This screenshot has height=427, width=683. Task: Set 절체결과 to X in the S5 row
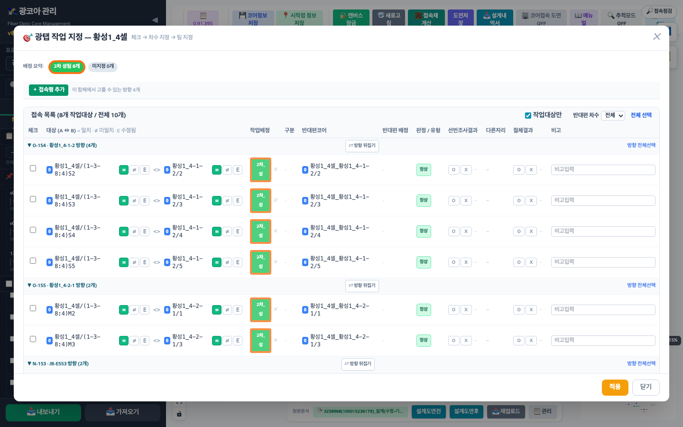point(531,262)
